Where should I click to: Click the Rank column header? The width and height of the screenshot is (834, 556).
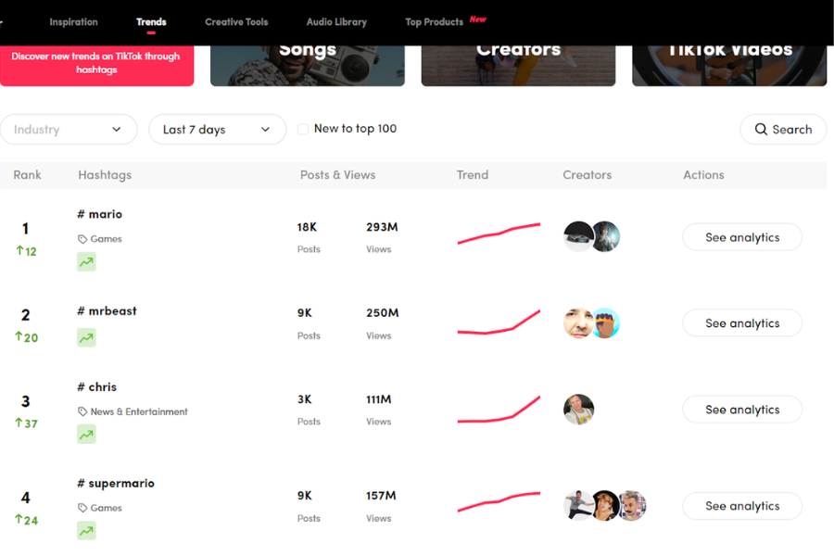27,175
